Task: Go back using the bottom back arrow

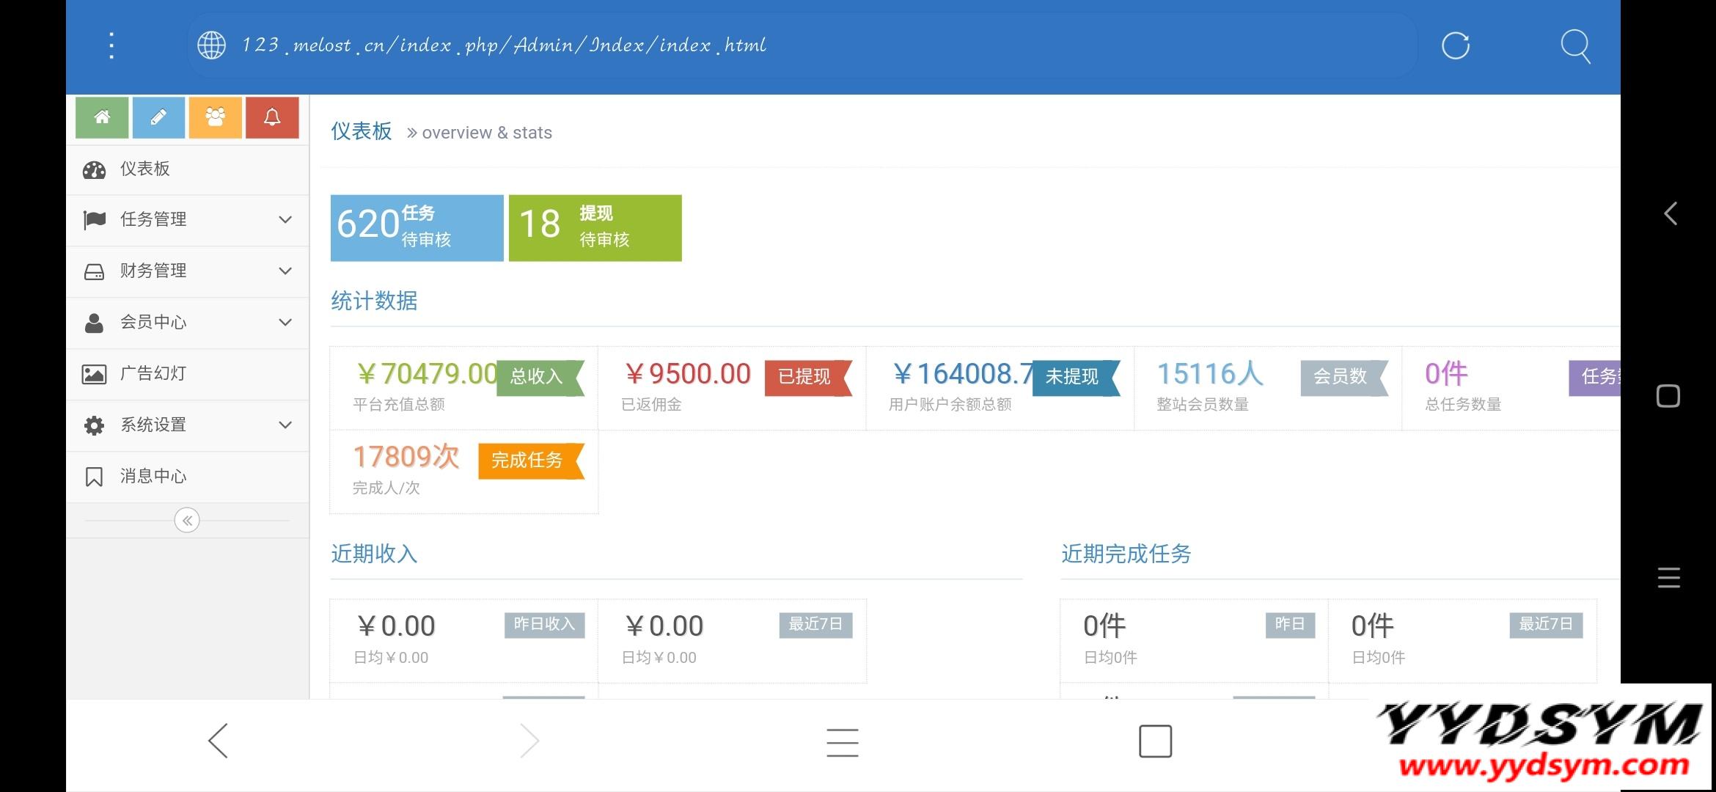Action: coord(219,741)
